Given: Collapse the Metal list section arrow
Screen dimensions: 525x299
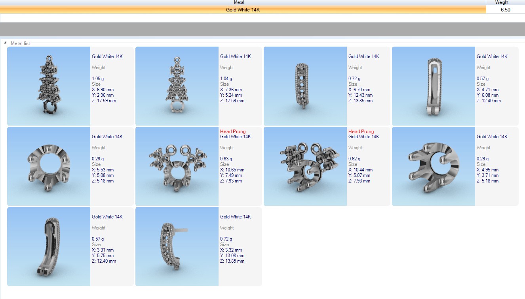Looking at the screenshot, I should [5, 43].
